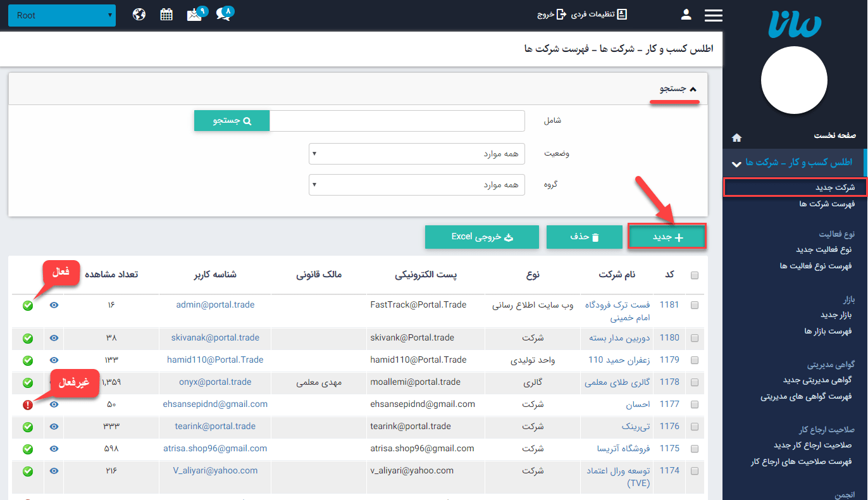
Task: Click into the شامل search text field
Action: pyautogui.click(x=397, y=121)
